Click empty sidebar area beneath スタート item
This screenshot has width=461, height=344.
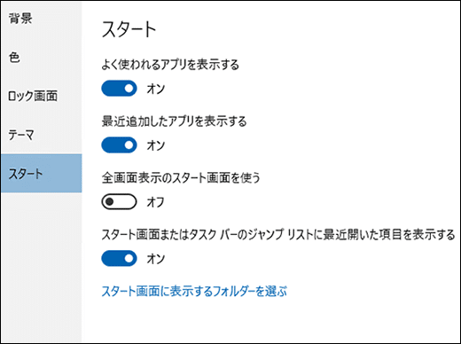(41, 266)
